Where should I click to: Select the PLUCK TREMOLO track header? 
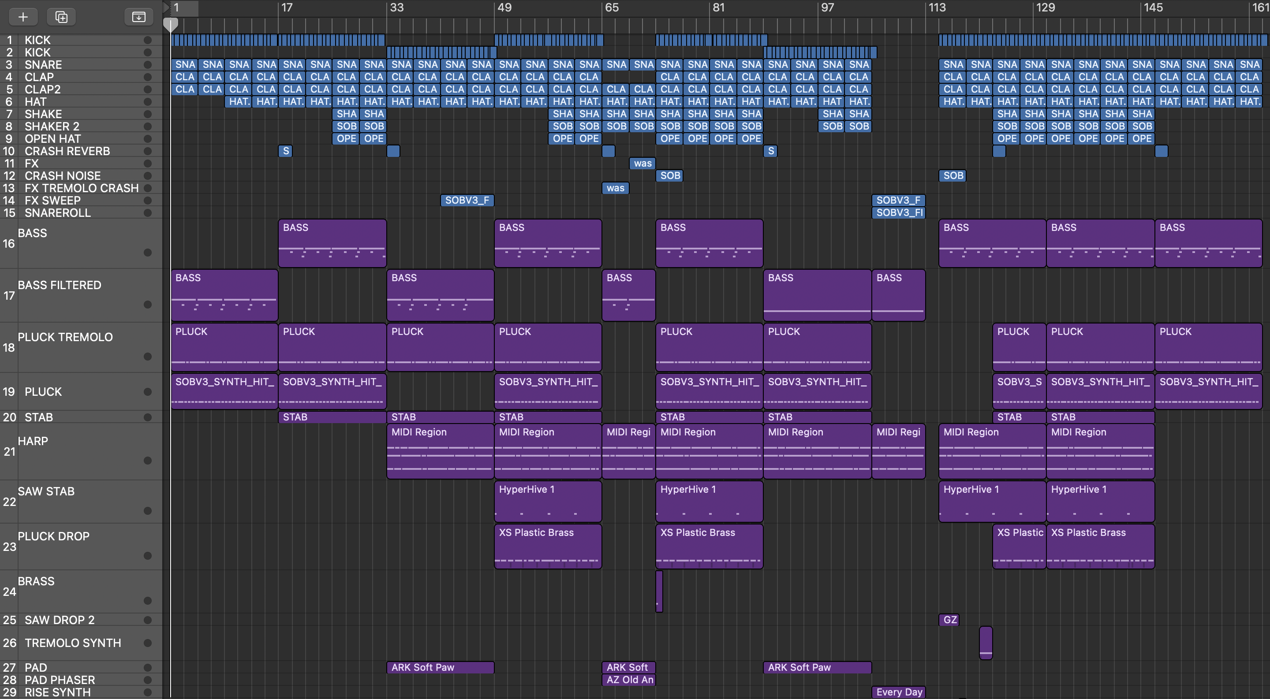click(x=65, y=338)
